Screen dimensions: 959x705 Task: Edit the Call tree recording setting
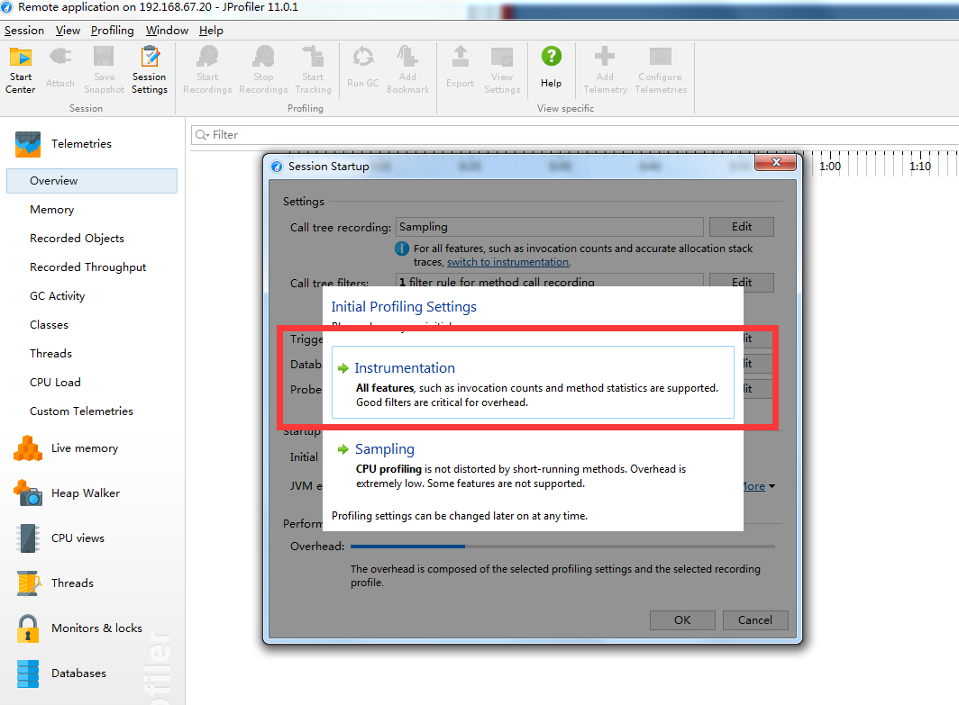coord(741,227)
